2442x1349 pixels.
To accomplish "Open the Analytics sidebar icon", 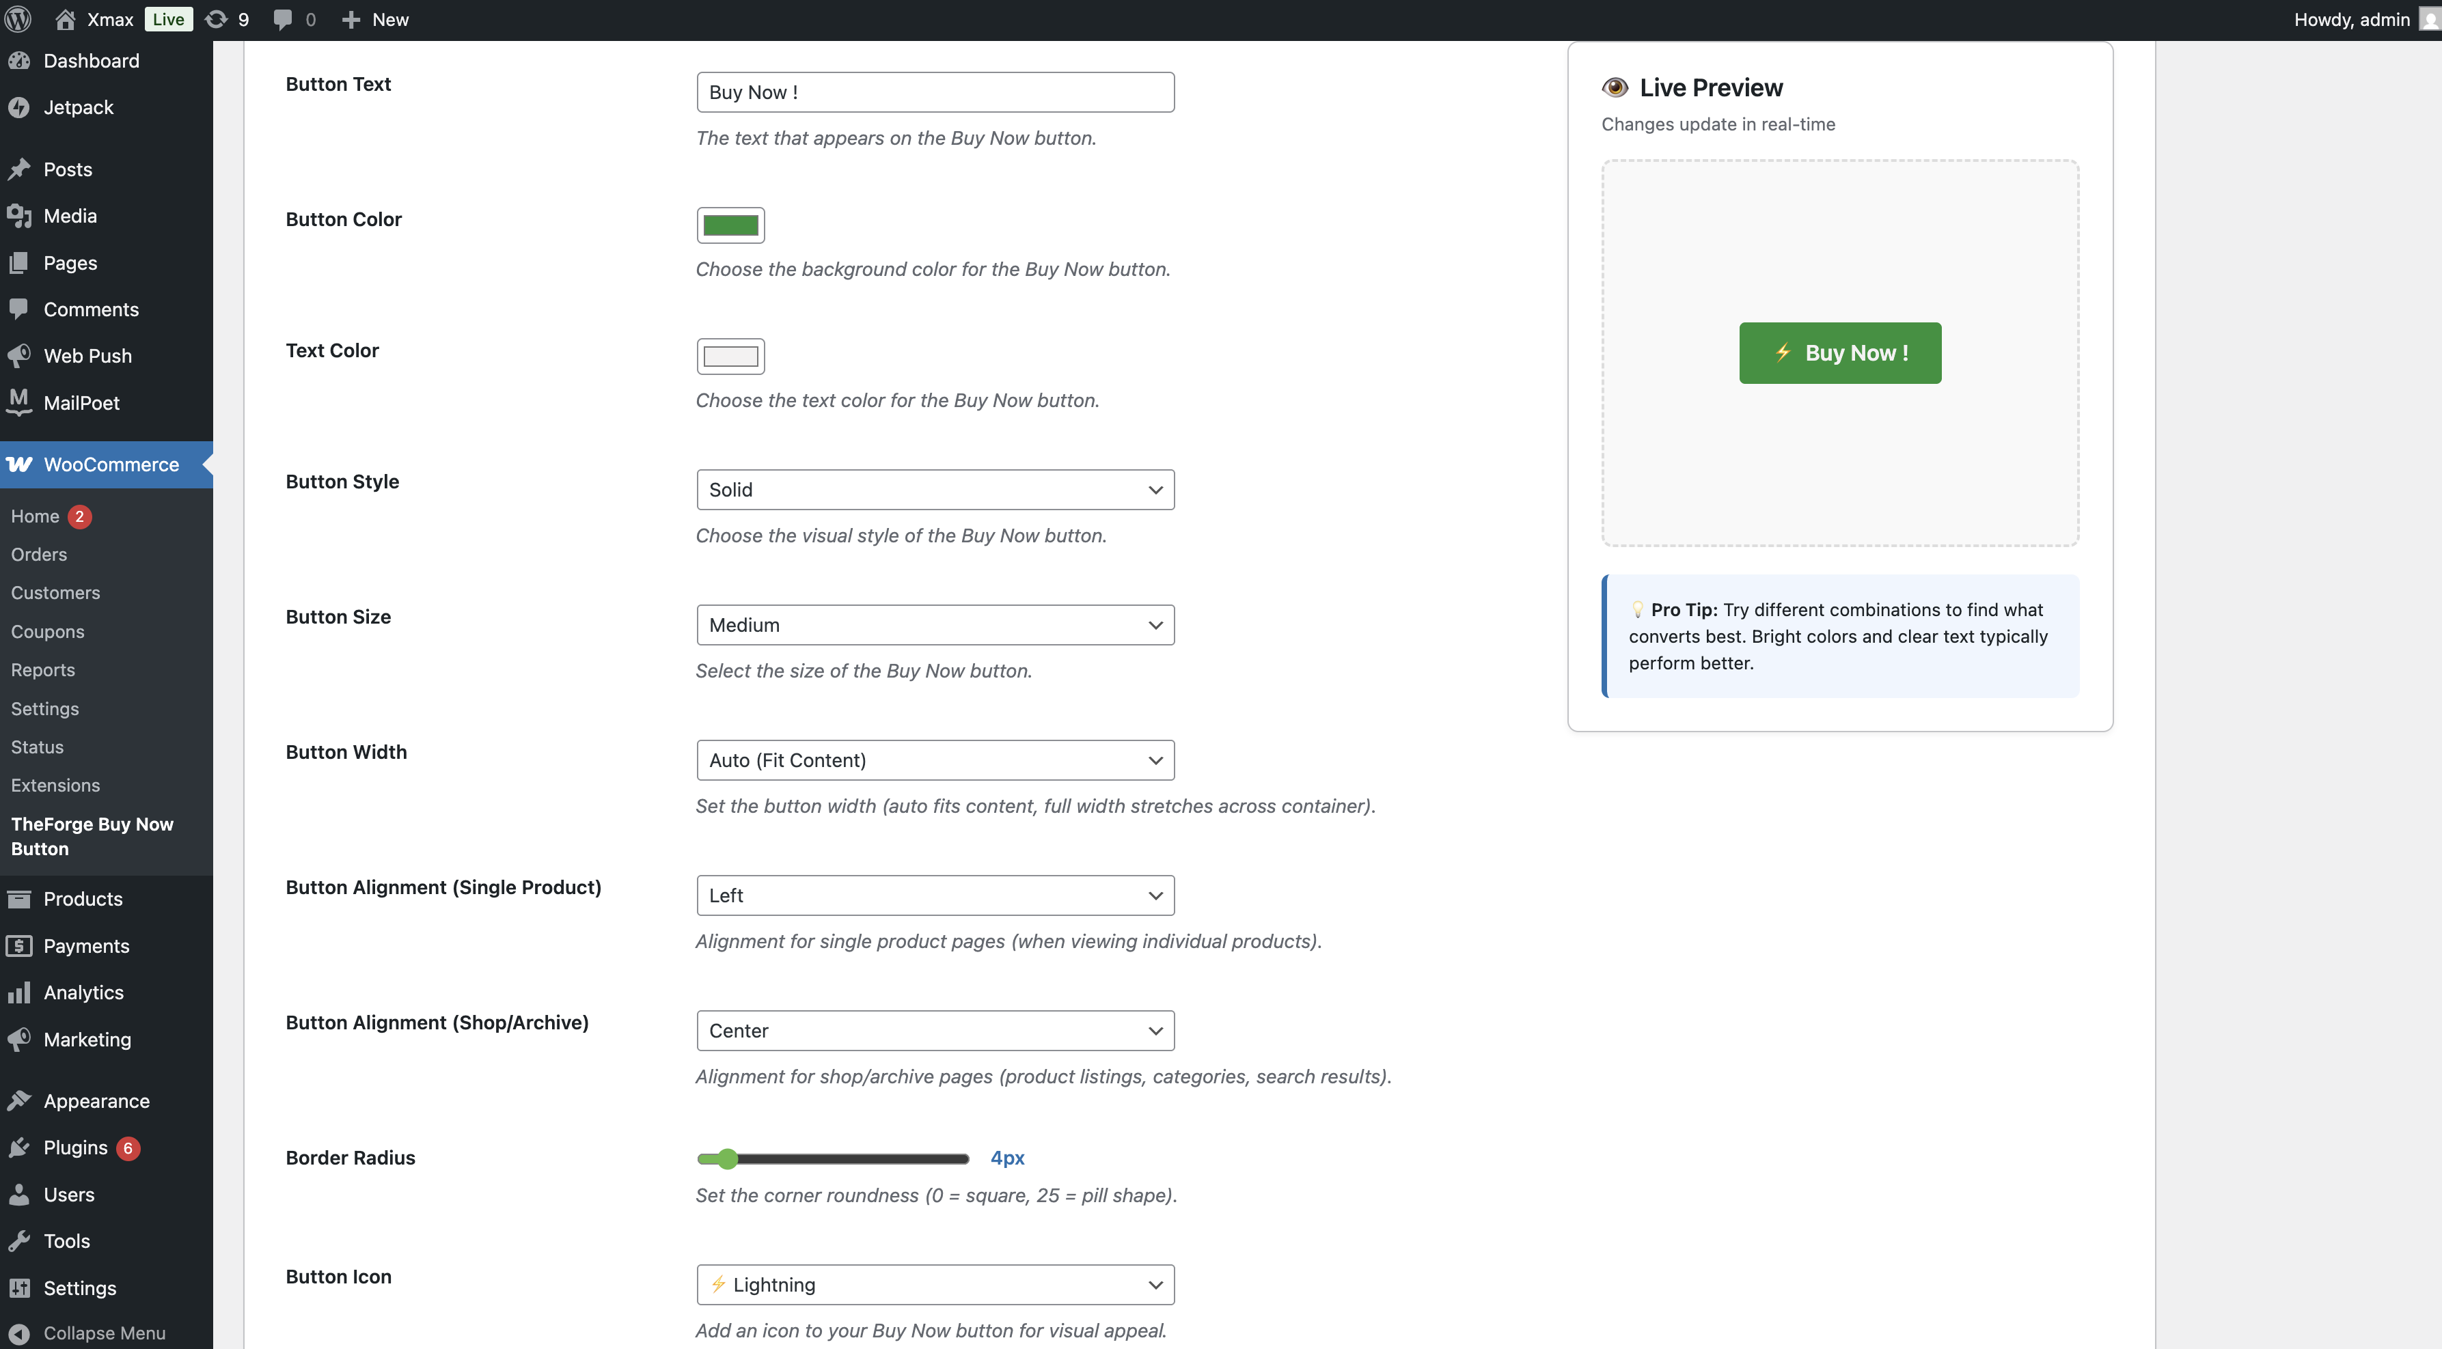I will pyautogui.click(x=19, y=993).
